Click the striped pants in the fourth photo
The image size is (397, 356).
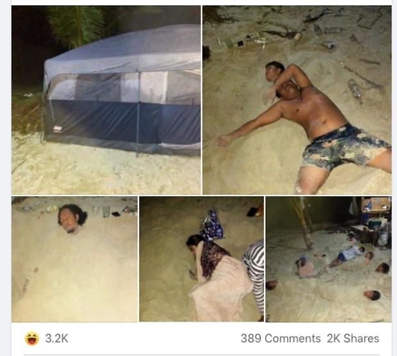(254, 272)
